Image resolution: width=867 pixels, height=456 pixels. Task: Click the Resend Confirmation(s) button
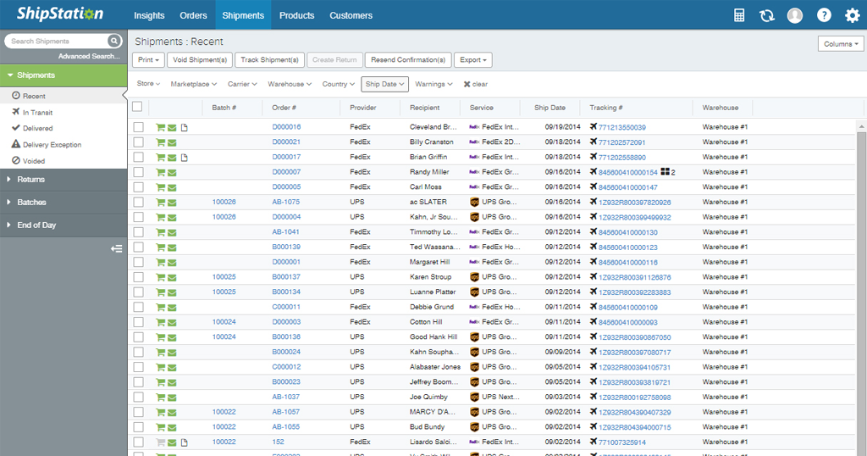pos(408,60)
